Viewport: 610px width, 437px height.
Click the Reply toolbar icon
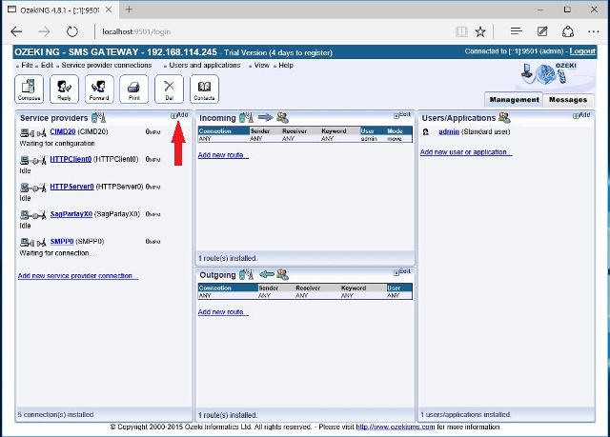click(x=64, y=89)
